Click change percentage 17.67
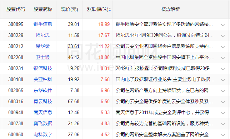This screenshot has width=230, height=139. [104, 35]
